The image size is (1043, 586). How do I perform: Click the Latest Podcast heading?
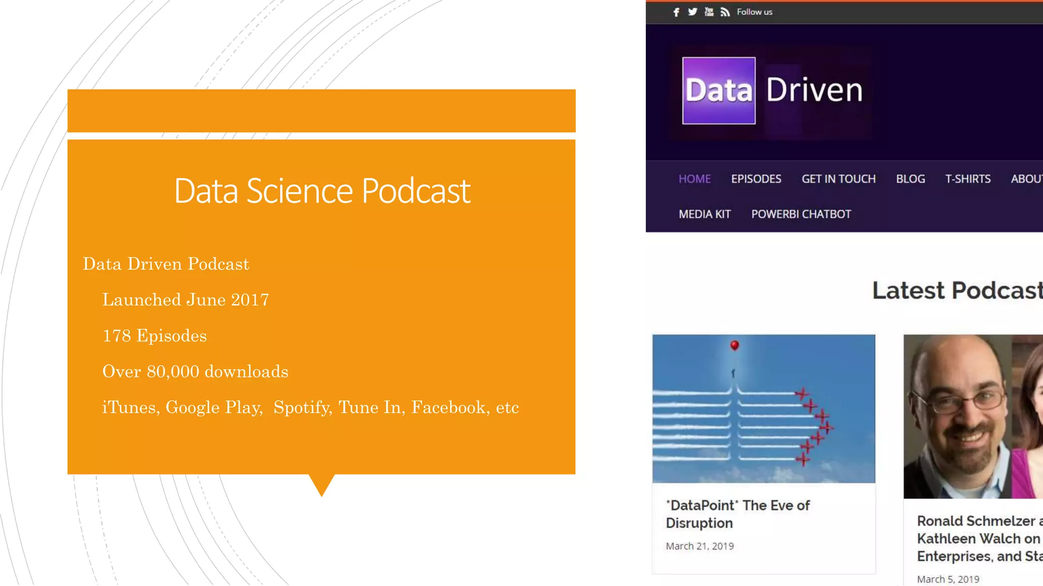957,290
